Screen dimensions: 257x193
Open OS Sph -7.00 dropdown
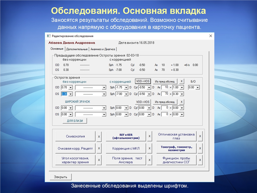click(126, 94)
